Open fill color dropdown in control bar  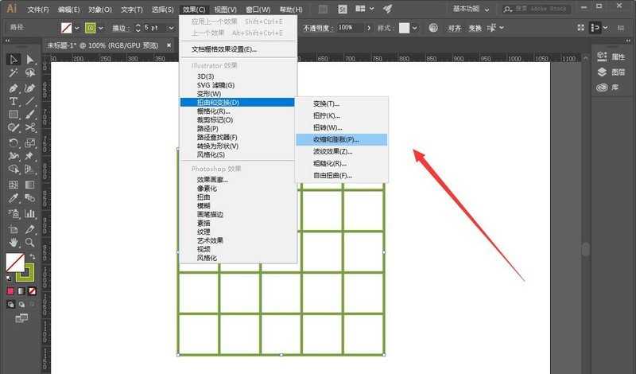(x=77, y=28)
